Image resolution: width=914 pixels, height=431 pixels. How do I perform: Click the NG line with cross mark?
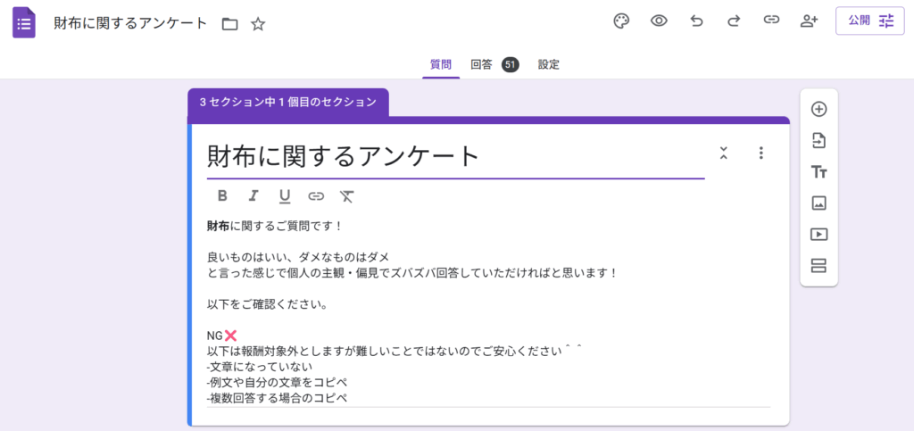pyautogui.click(x=222, y=336)
